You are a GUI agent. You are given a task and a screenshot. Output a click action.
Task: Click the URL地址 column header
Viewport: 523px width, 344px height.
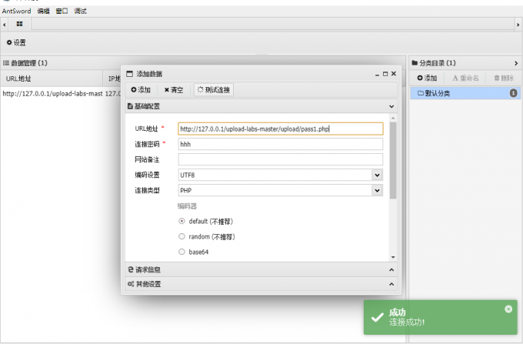click(52, 78)
